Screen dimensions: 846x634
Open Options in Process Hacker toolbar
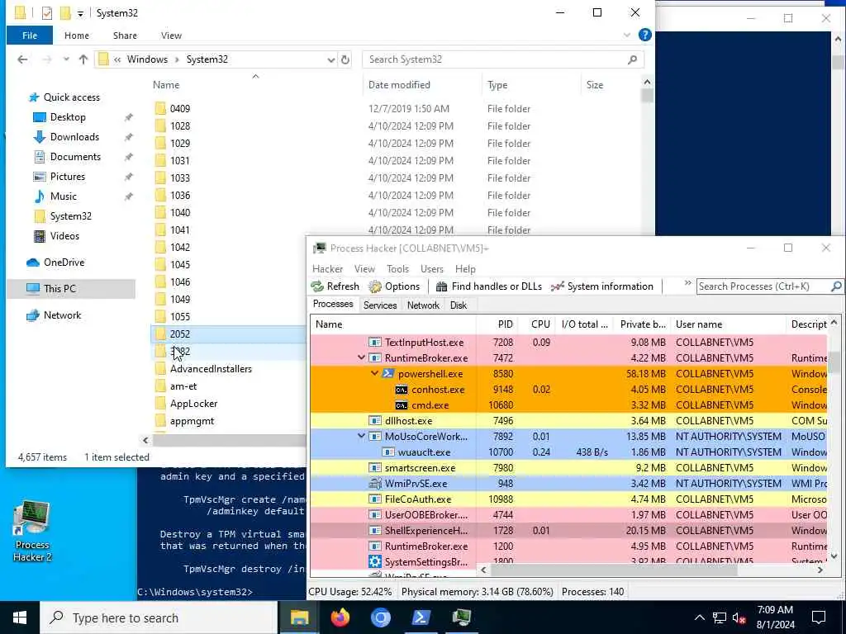click(x=394, y=286)
